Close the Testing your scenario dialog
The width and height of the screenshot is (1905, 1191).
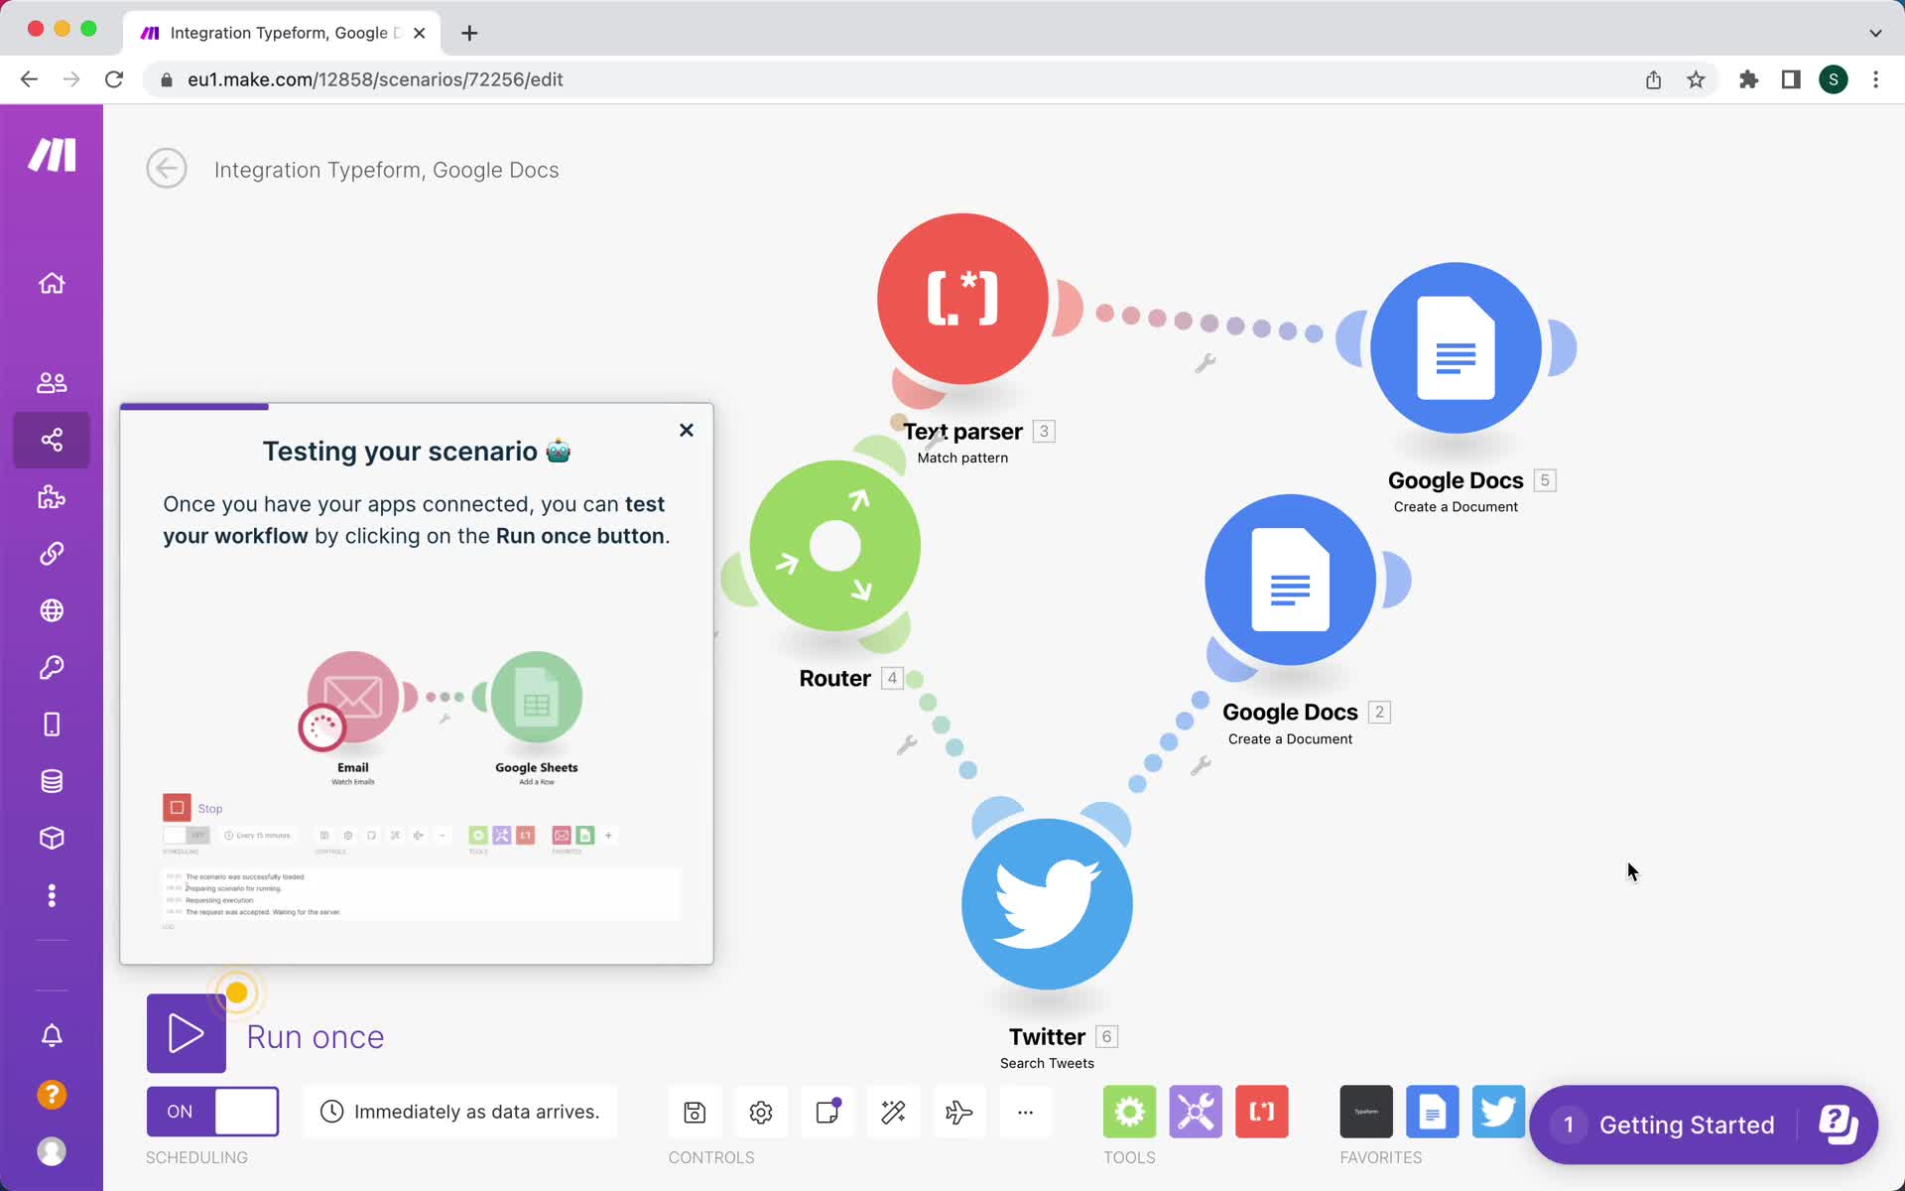[x=686, y=430]
